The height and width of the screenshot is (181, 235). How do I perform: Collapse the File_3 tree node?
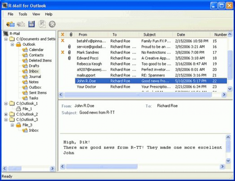[x=12, y=125]
